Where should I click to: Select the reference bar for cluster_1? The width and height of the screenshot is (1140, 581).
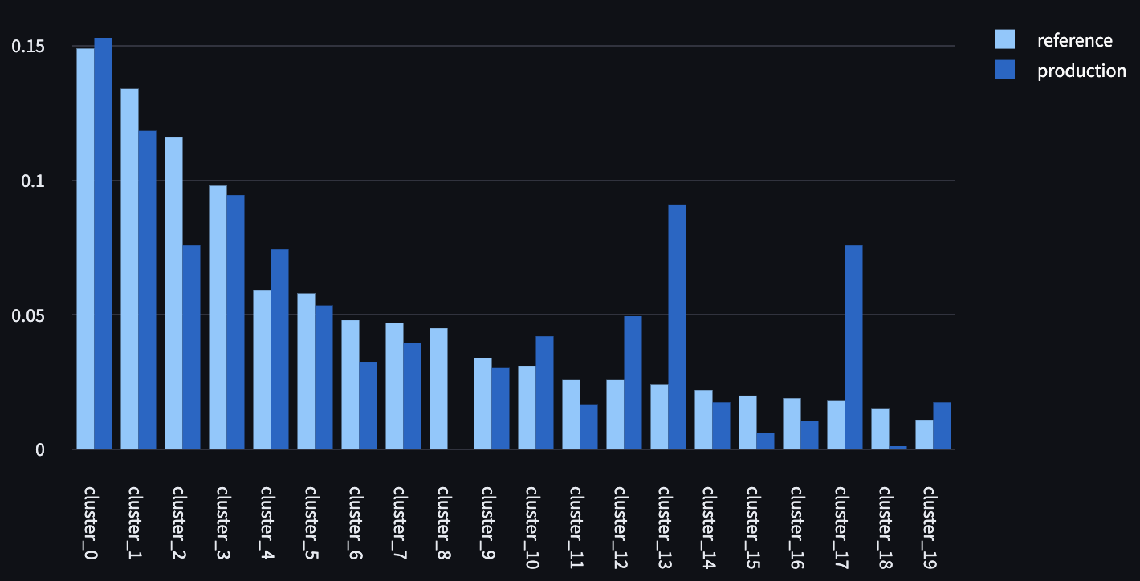[129, 269]
